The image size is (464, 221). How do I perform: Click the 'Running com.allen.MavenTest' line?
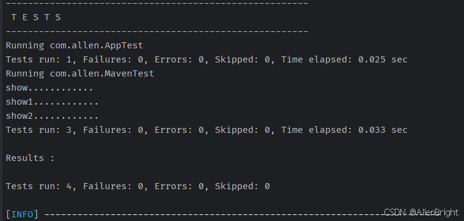(80, 73)
